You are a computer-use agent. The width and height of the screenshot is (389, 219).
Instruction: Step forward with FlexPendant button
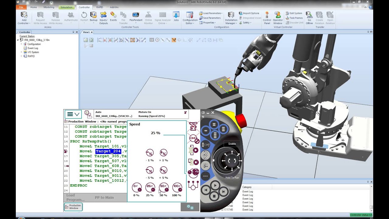(223, 192)
